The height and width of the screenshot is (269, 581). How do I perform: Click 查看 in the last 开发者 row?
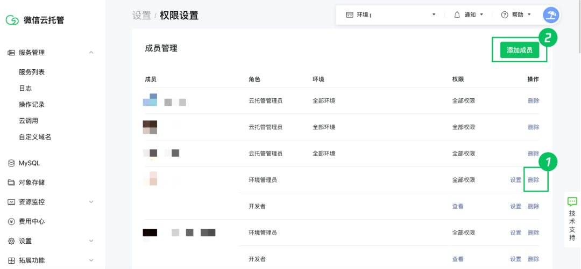pyautogui.click(x=458, y=259)
